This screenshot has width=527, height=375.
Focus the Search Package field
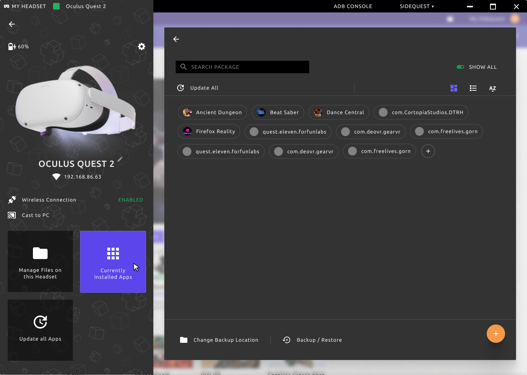pos(242,67)
